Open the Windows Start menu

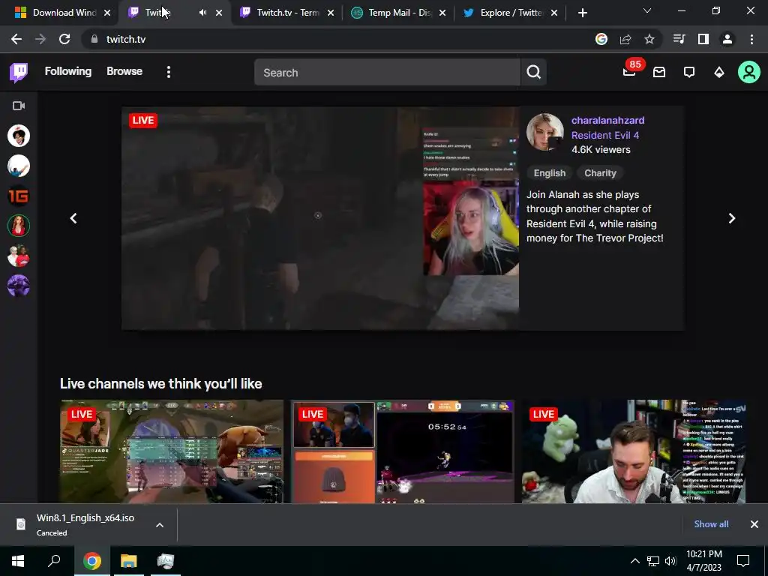tap(18, 561)
